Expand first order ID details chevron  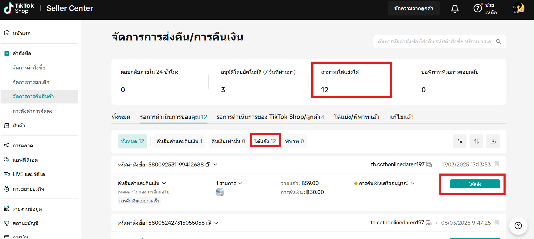(215, 164)
